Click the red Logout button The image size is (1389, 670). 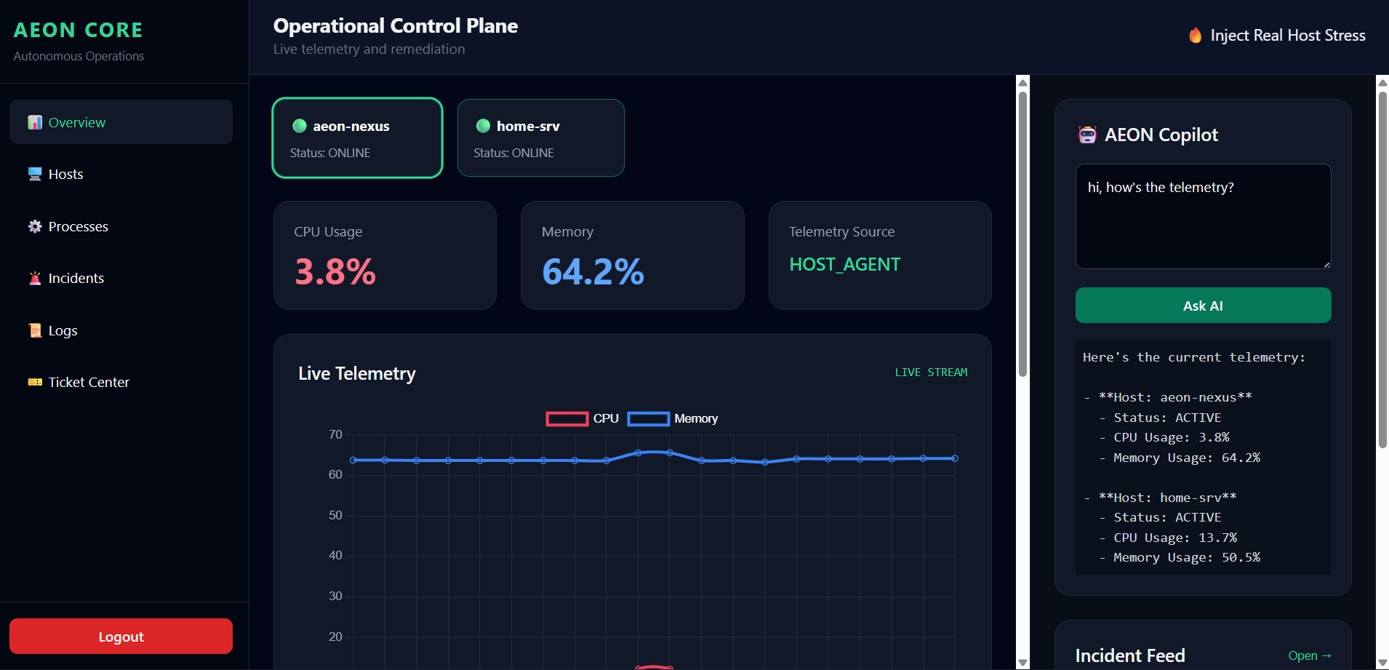click(x=121, y=637)
